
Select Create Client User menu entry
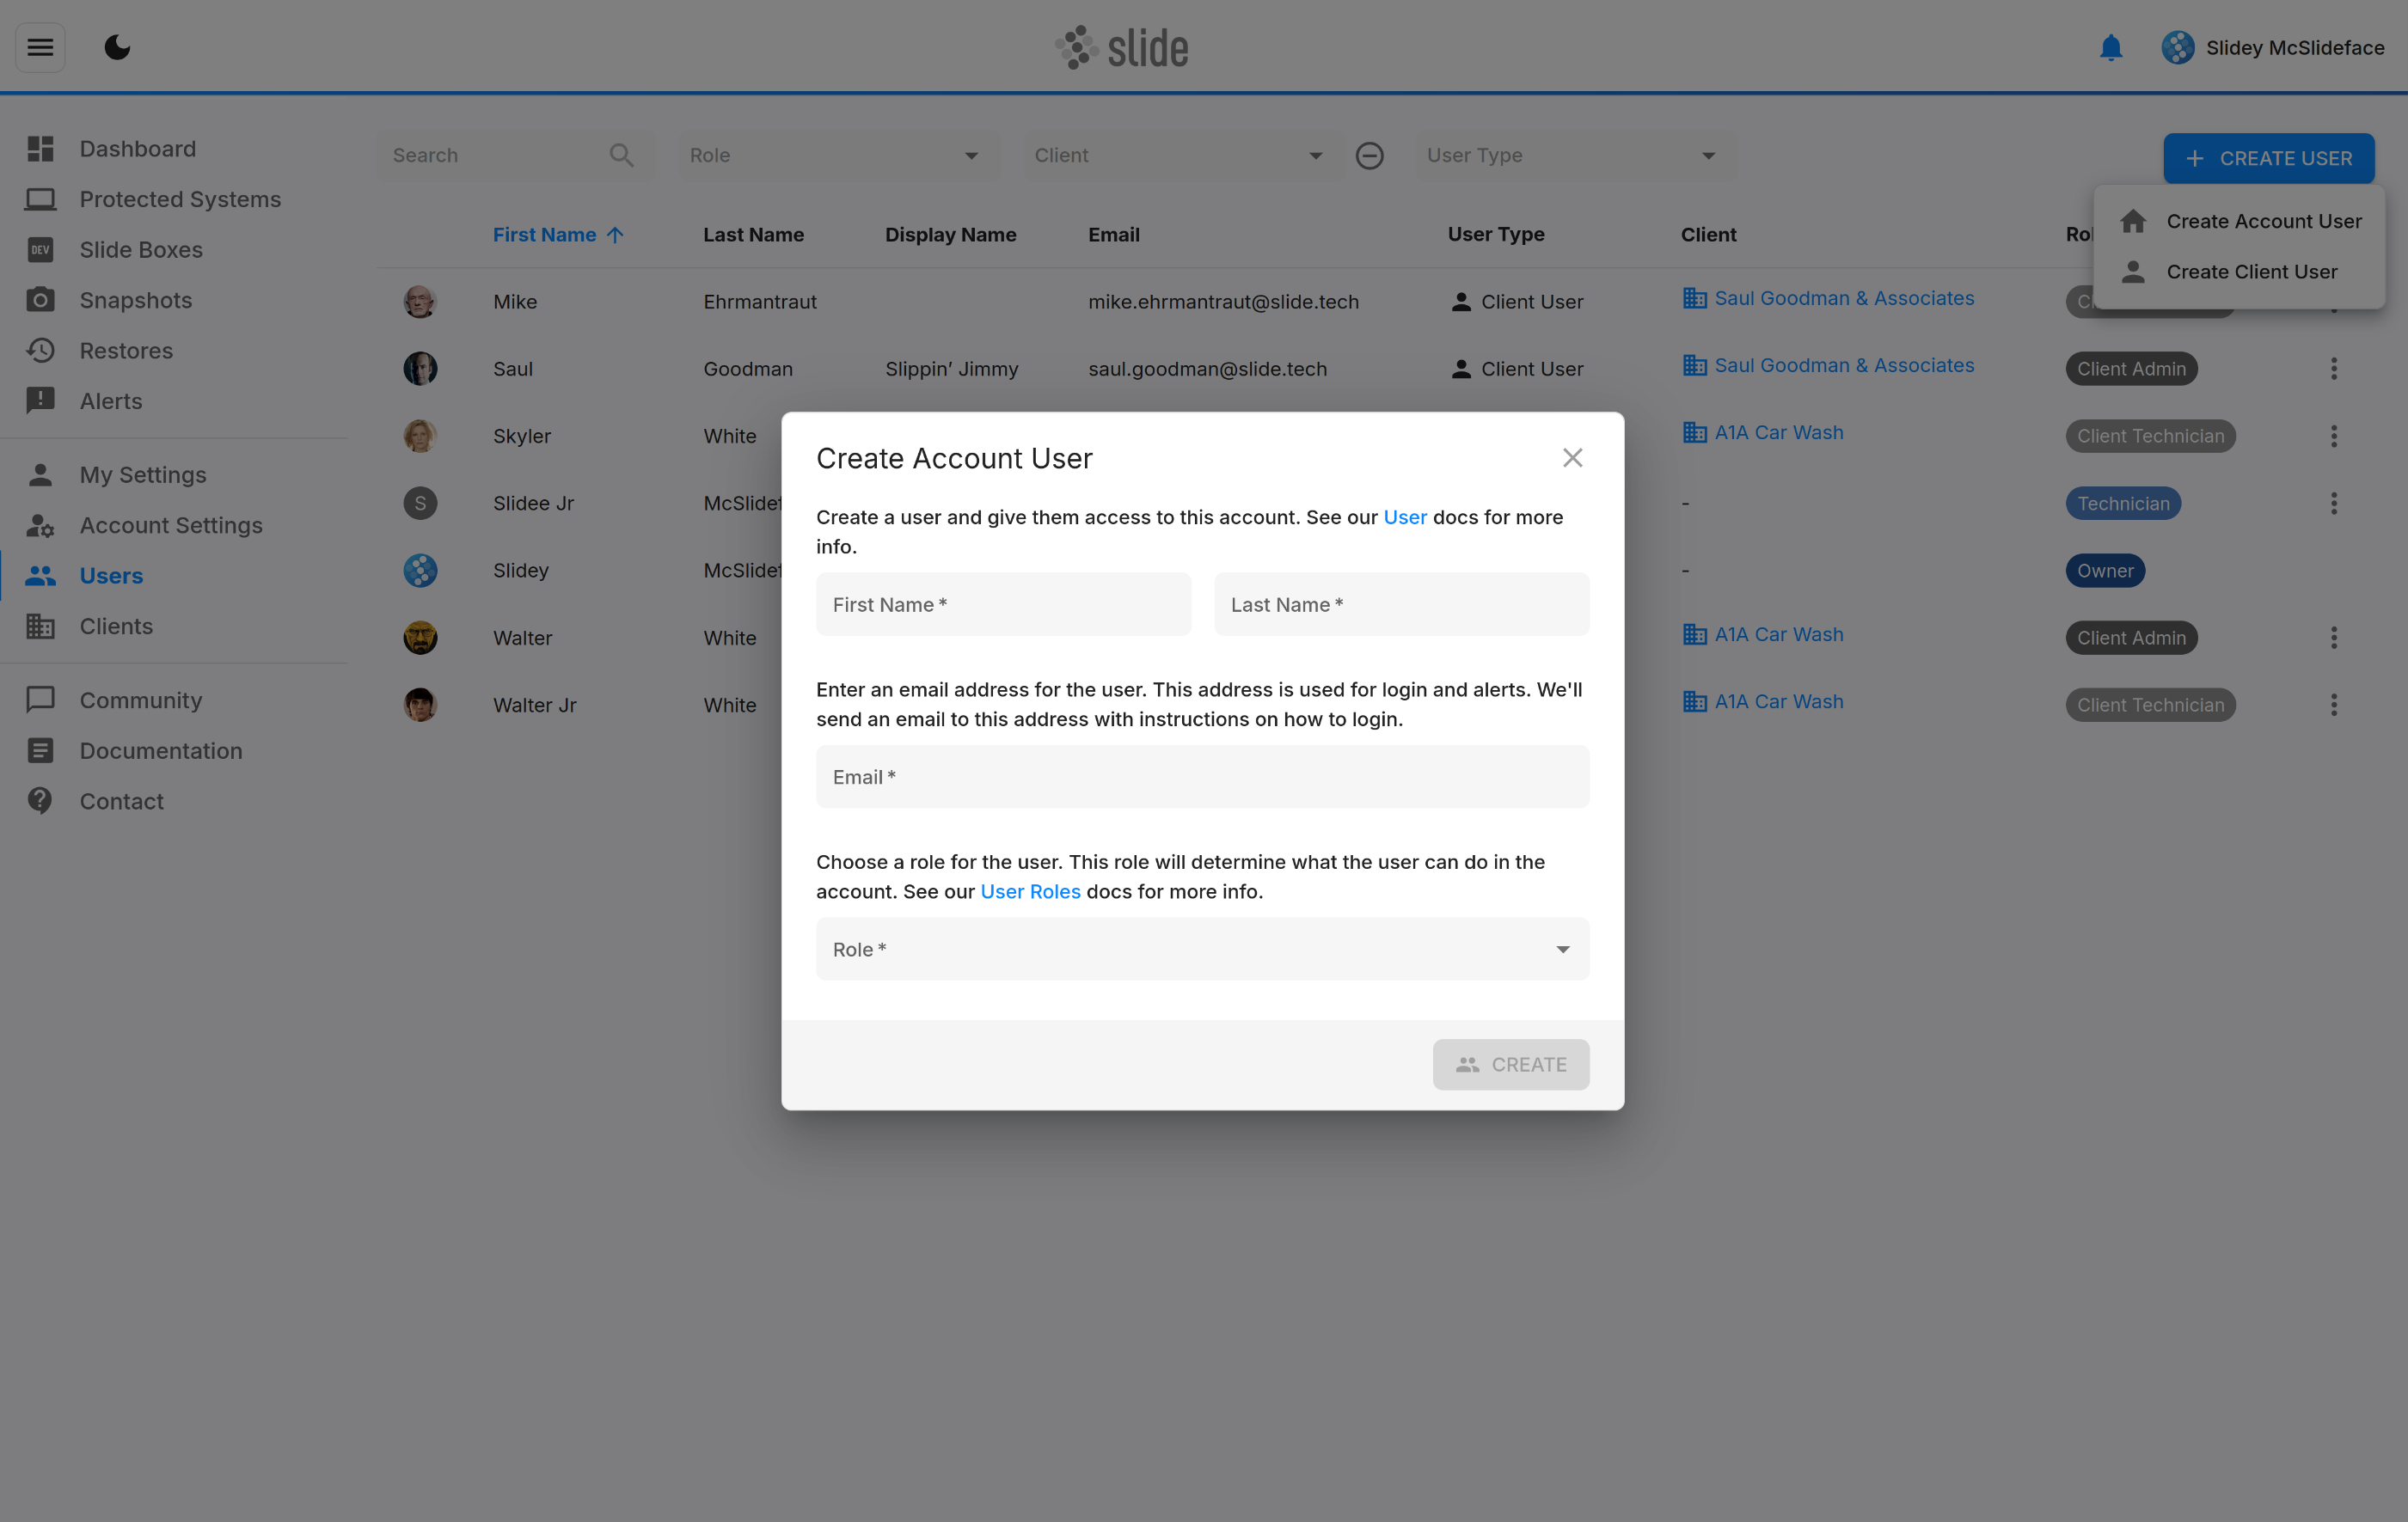[2251, 272]
